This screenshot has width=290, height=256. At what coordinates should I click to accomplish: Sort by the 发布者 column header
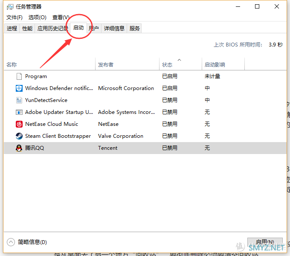click(127, 64)
